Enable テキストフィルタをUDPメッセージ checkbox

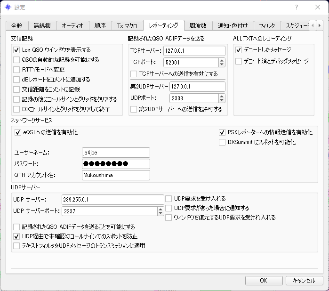click(x=16, y=246)
